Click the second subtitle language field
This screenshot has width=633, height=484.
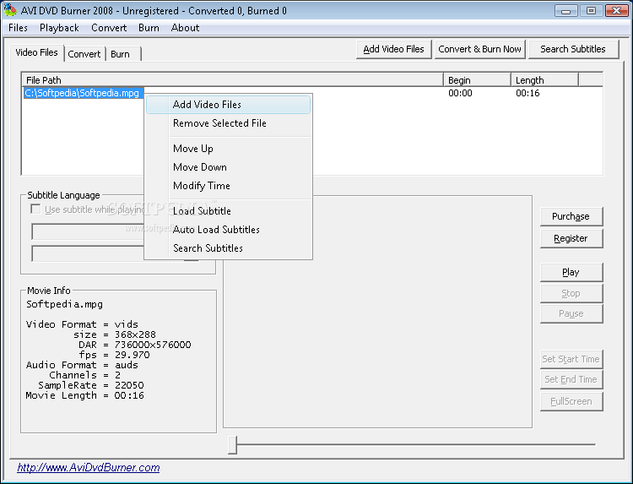coord(88,253)
